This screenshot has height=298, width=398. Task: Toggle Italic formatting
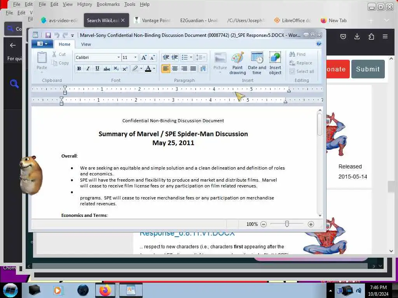click(88, 68)
